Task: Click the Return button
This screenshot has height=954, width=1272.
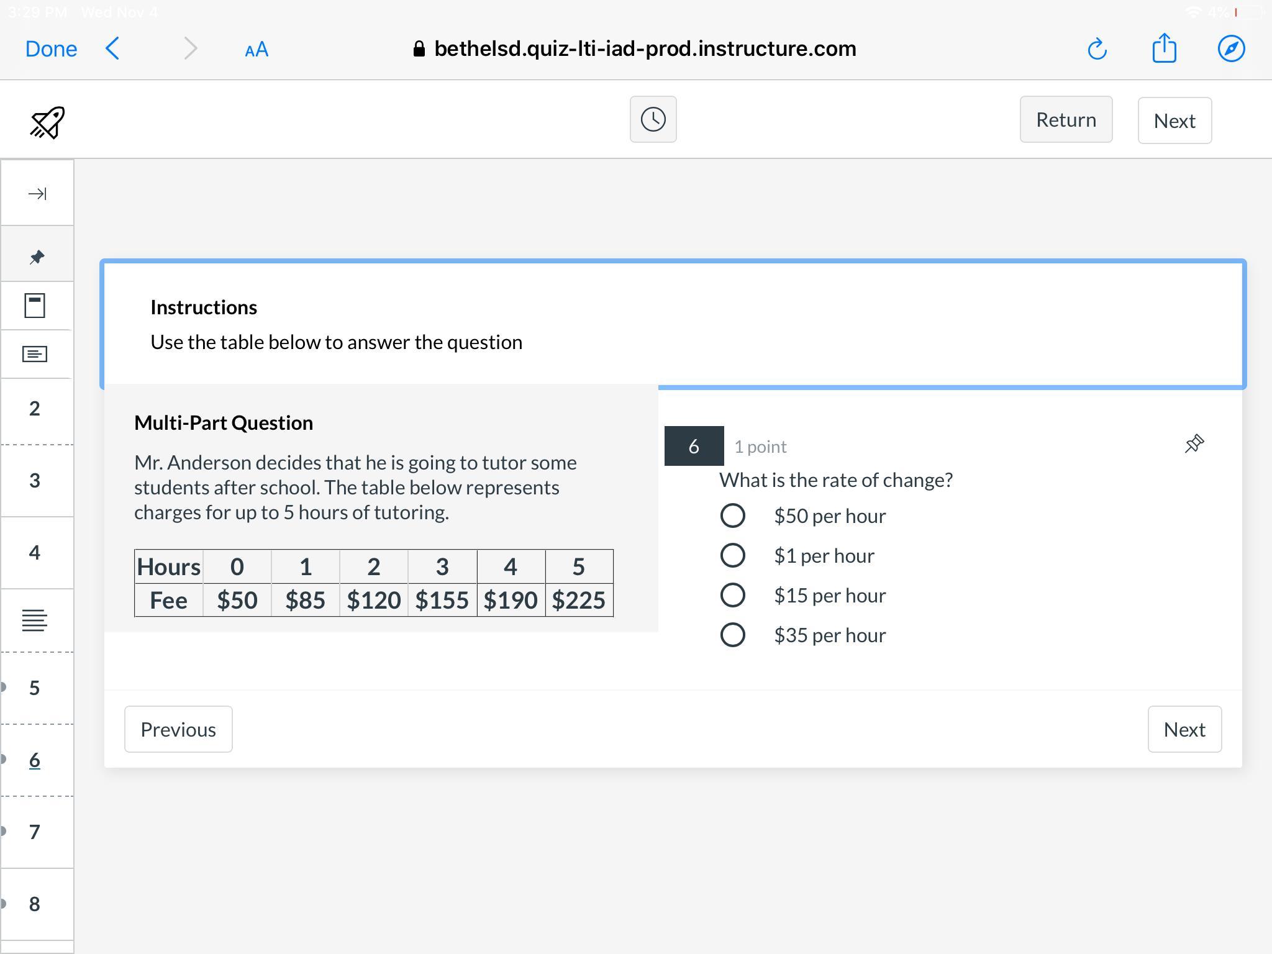Action: click(1066, 119)
